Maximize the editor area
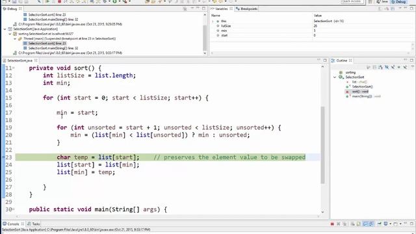Viewport: 416px width, 234px height. coord(325,60)
